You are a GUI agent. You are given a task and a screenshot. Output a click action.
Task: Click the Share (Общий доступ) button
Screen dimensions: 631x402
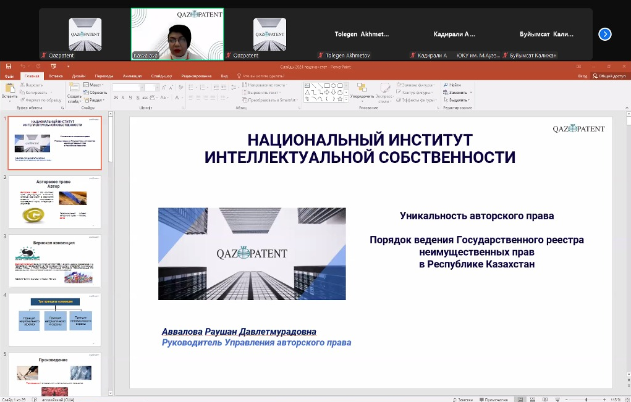tap(609, 76)
